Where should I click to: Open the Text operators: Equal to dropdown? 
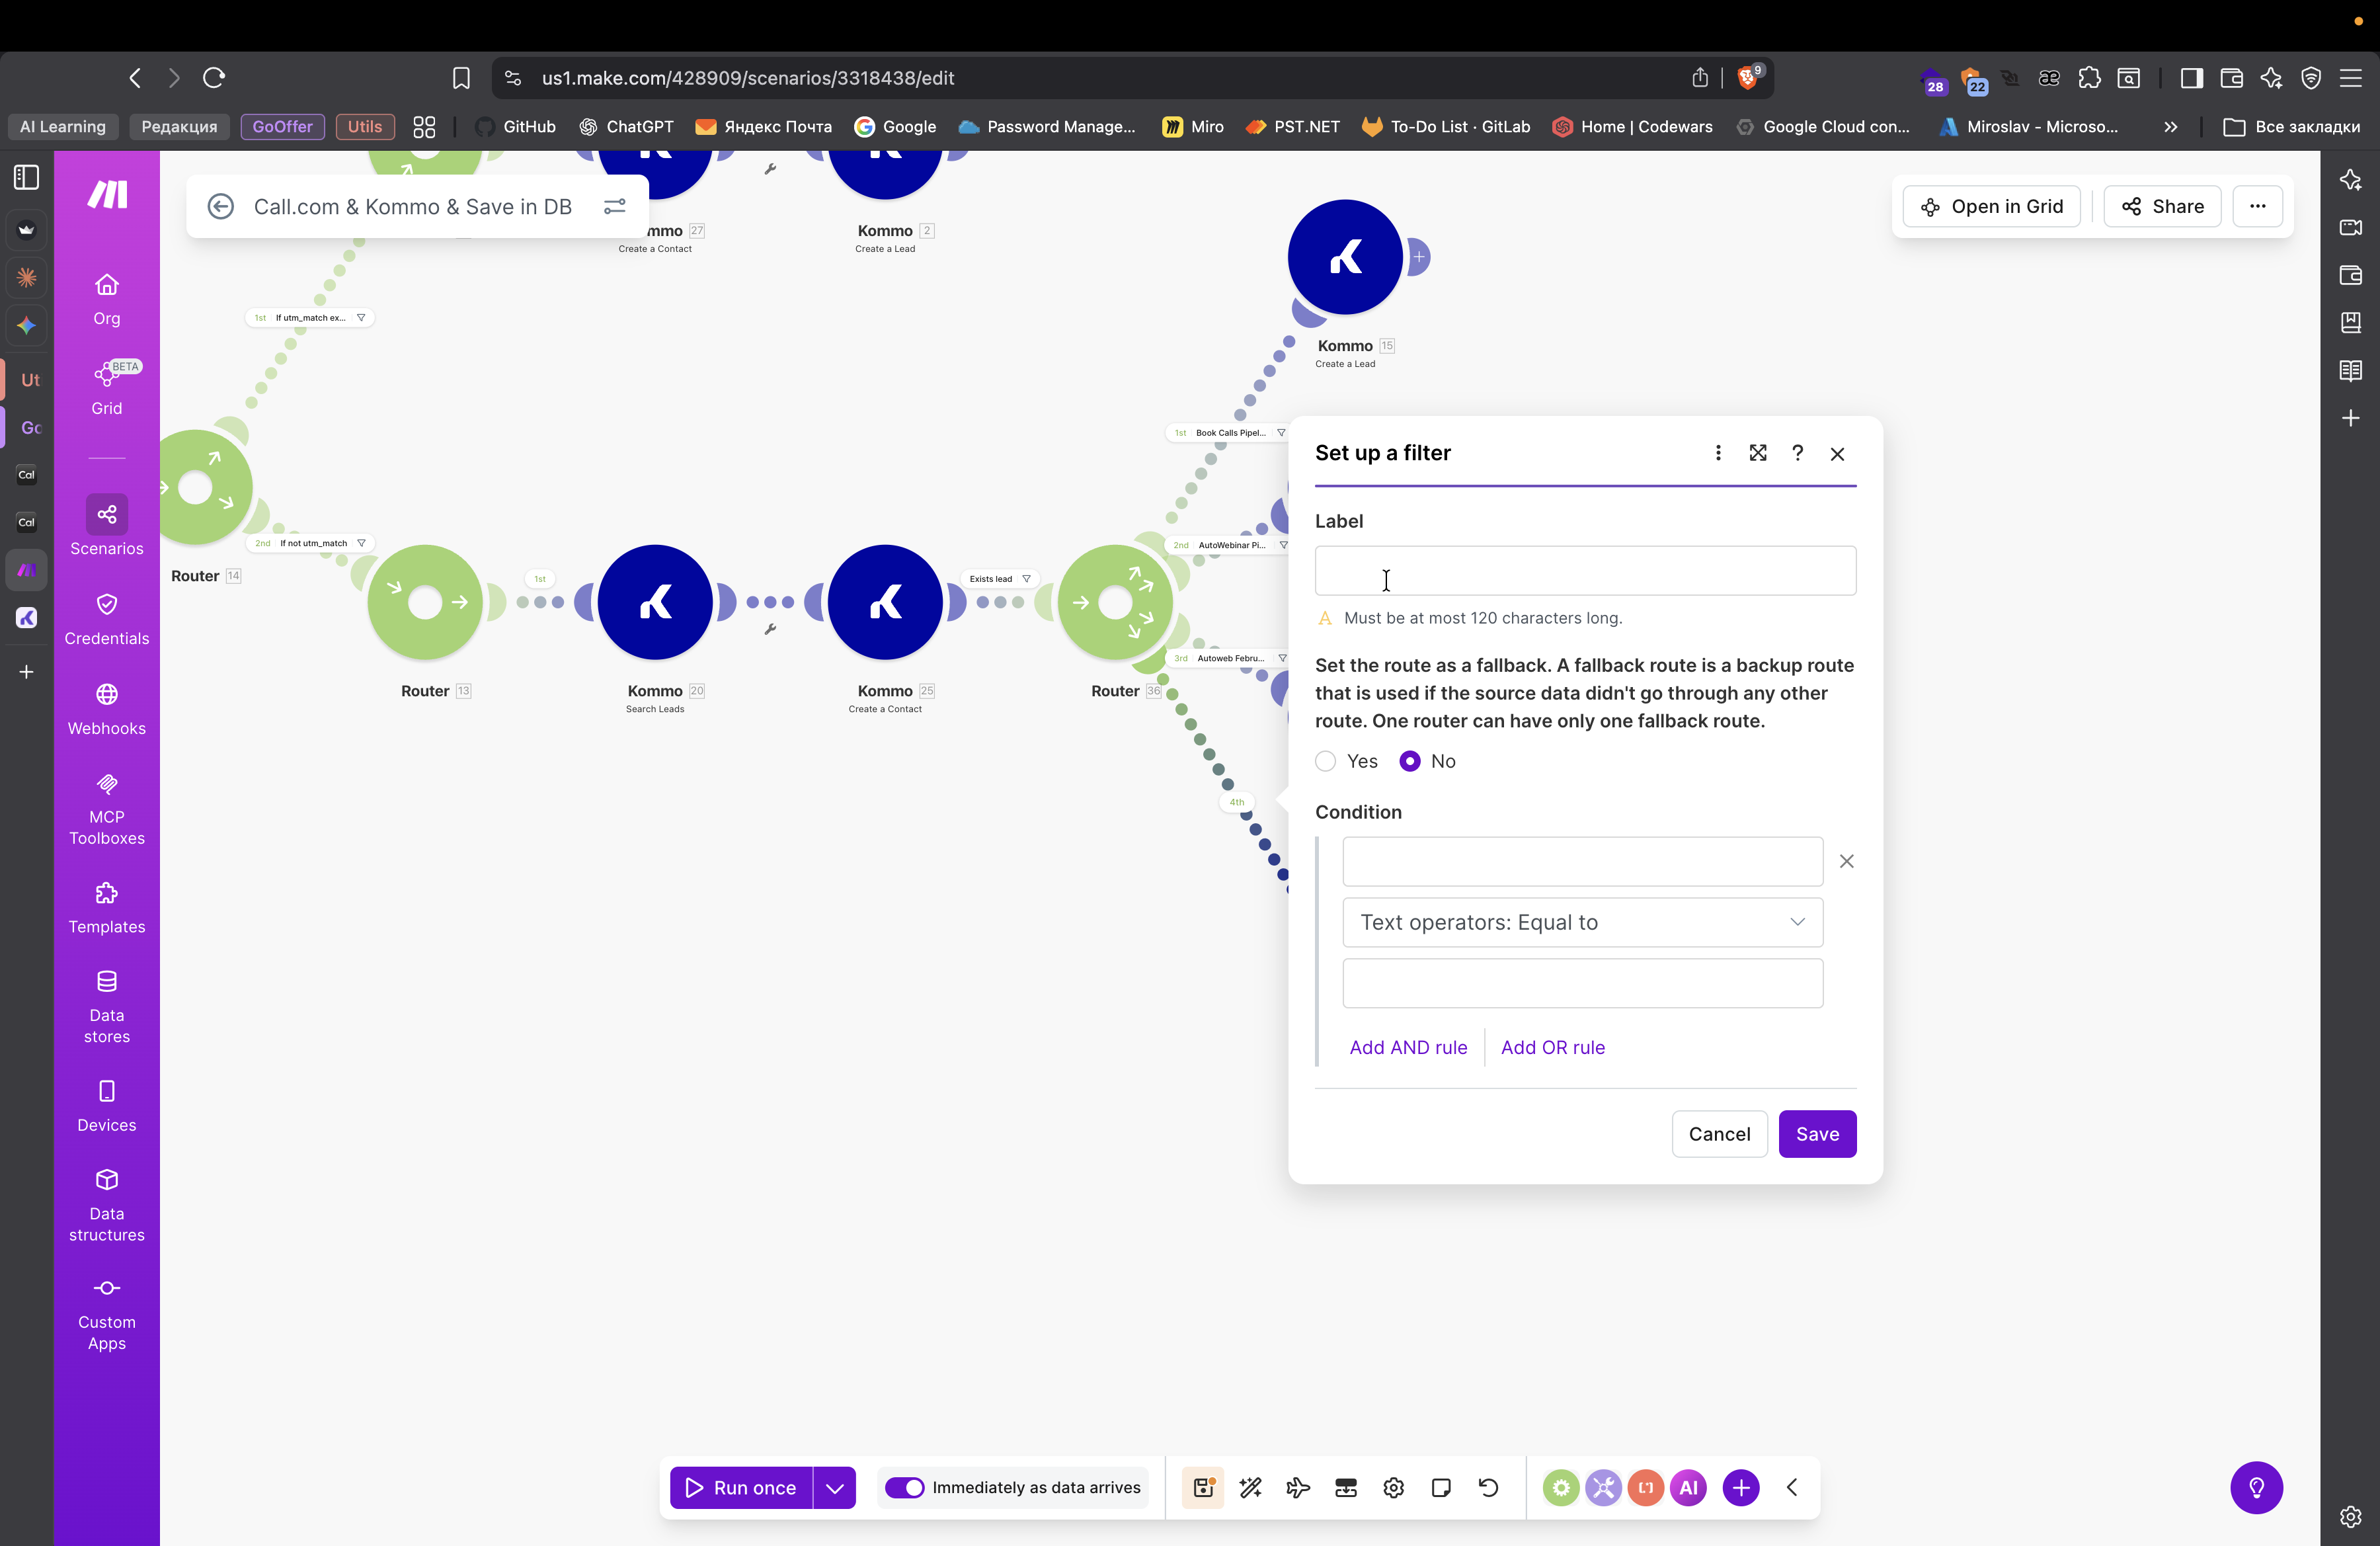1582,922
